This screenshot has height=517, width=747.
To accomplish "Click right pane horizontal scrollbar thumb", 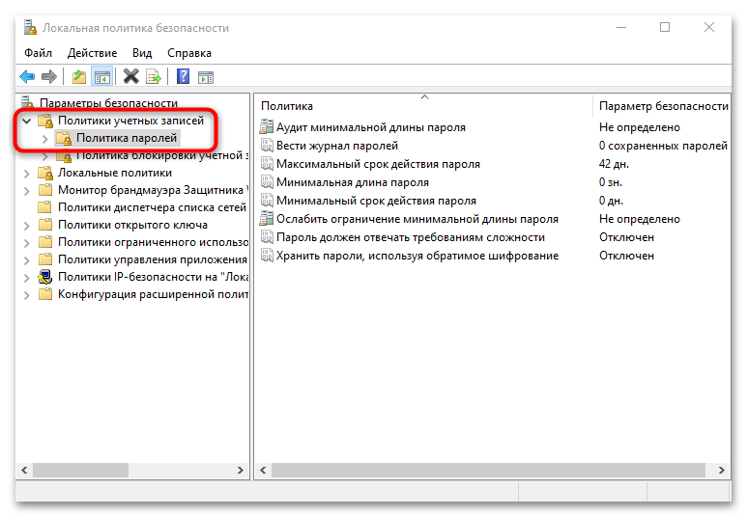I will click(488, 470).
